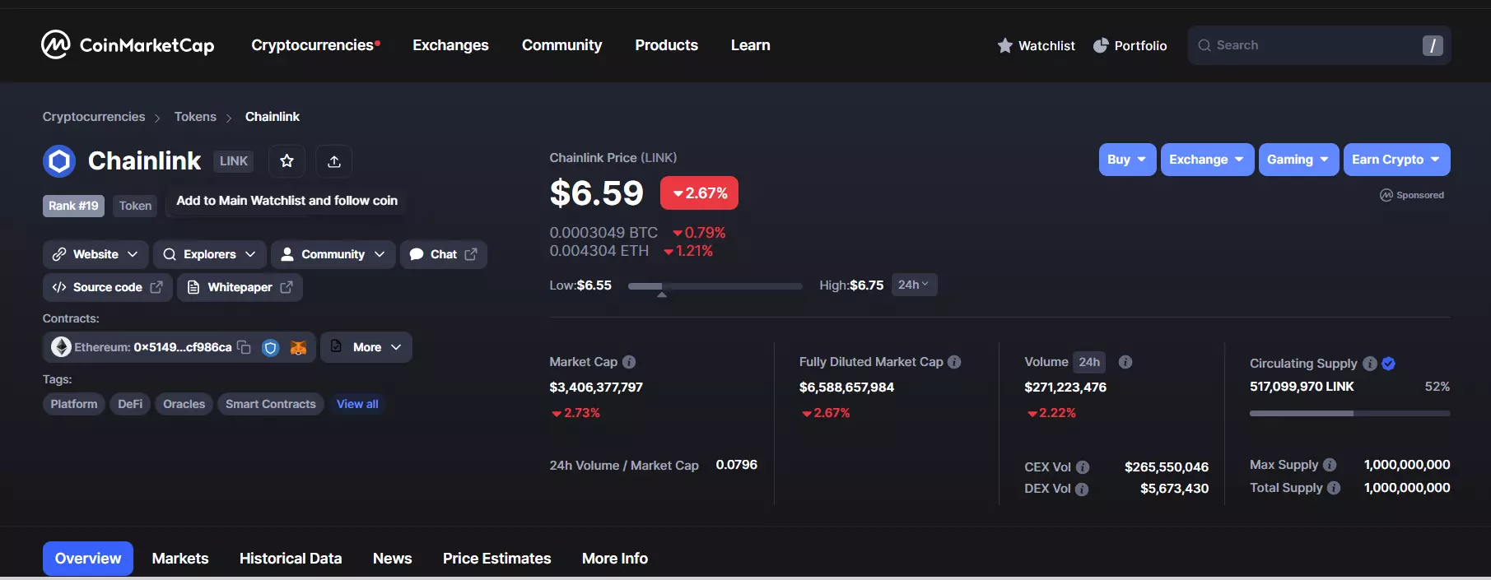Click the Smart Contracts tag

271,404
